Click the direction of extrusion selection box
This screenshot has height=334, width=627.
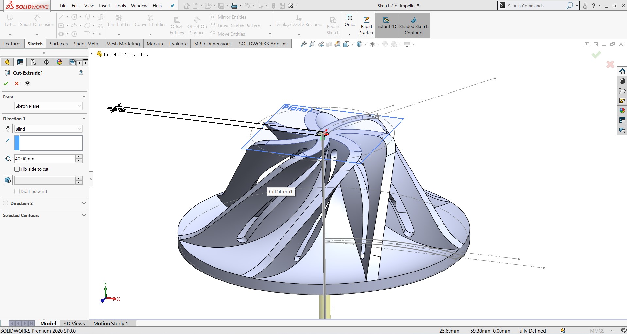click(48, 143)
